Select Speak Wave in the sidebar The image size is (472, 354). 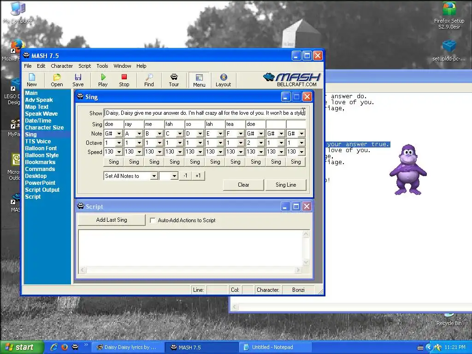tap(41, 114)
